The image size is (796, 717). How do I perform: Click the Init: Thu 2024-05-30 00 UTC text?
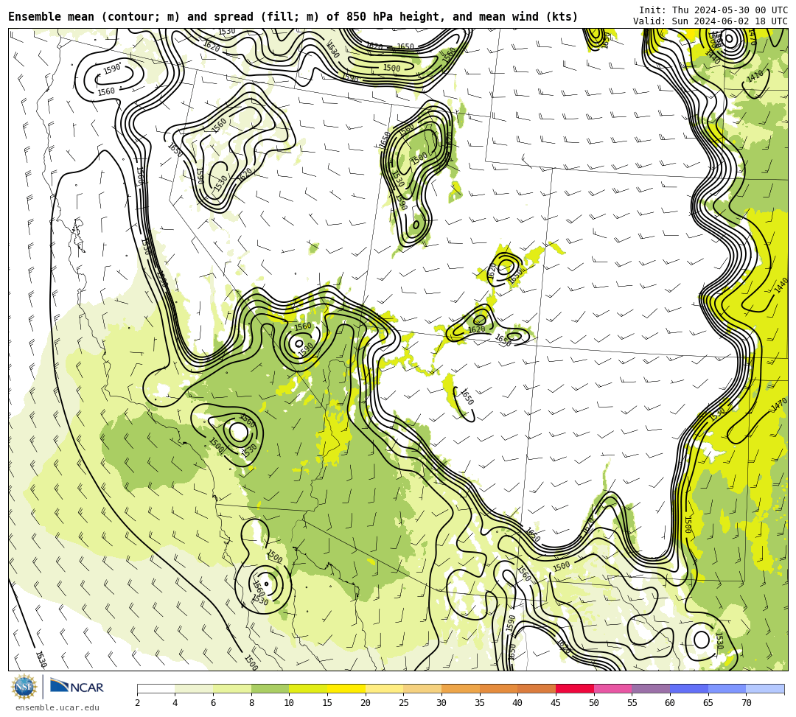coord(713,10)
